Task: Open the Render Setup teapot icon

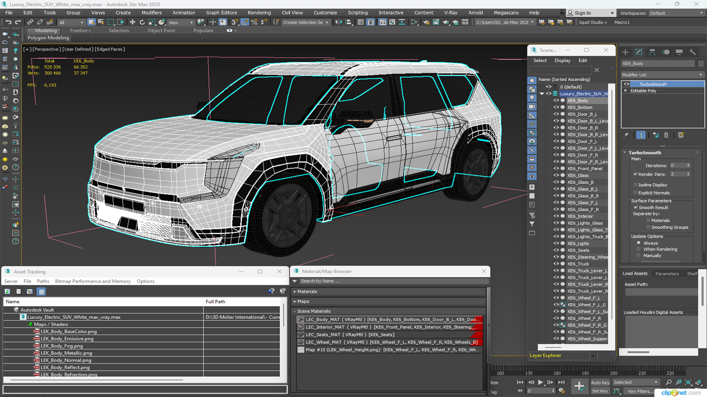Action: click(x=426, y=22)
